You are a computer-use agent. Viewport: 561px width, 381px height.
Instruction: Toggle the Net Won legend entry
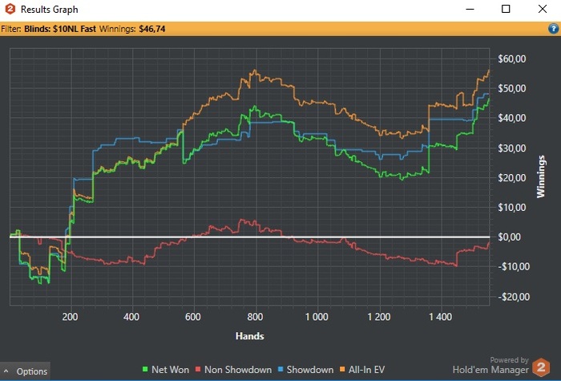[165, 370]
